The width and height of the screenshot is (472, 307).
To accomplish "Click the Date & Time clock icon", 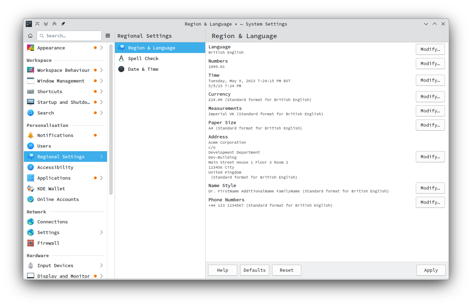I will coord(121,69).
